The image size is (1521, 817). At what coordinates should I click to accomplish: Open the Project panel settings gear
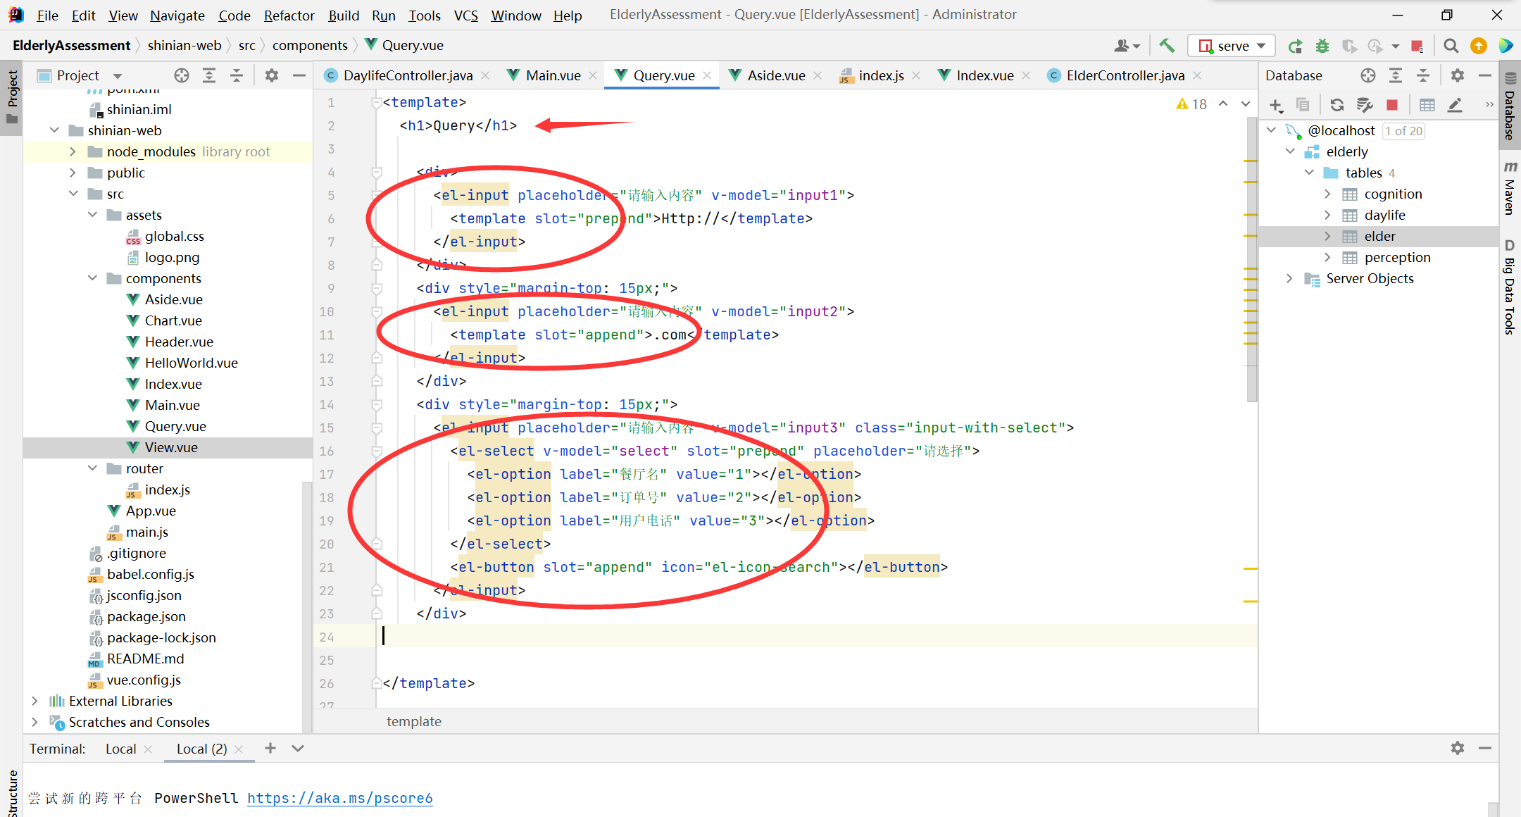point(271,75)
